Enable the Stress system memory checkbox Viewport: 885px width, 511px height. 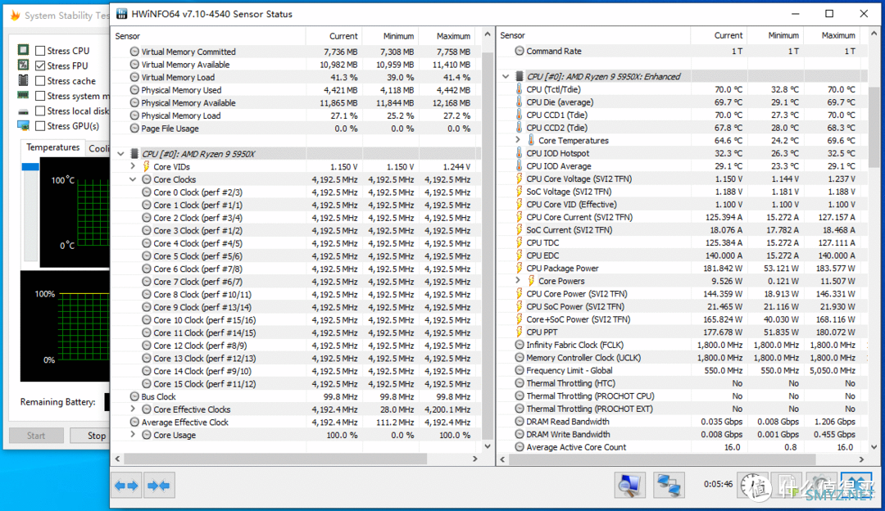point(40,96)
